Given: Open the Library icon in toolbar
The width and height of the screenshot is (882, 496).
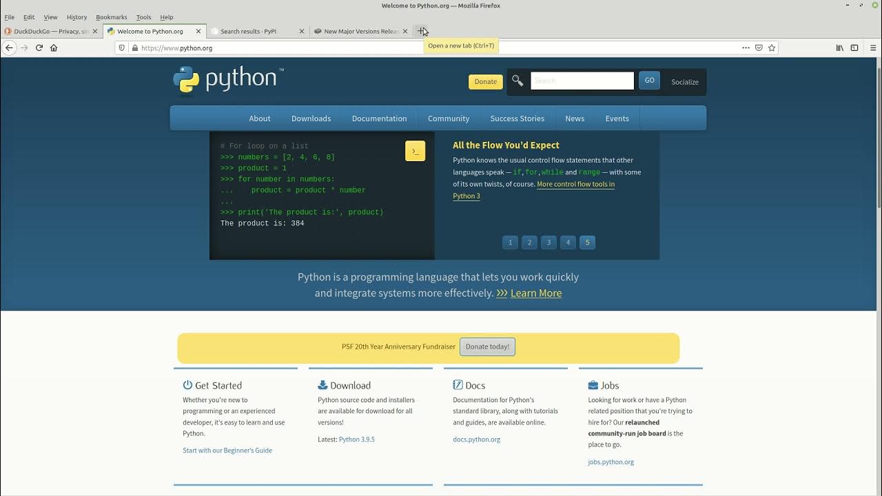Looking at the screenshot, I should (839, 48).
